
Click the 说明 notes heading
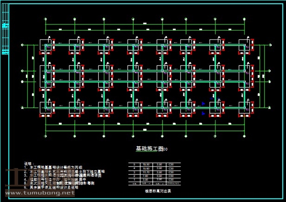coord(29,163)
